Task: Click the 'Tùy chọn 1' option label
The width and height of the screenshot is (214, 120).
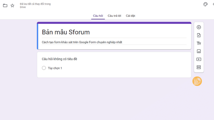Action: click(55, 68)
